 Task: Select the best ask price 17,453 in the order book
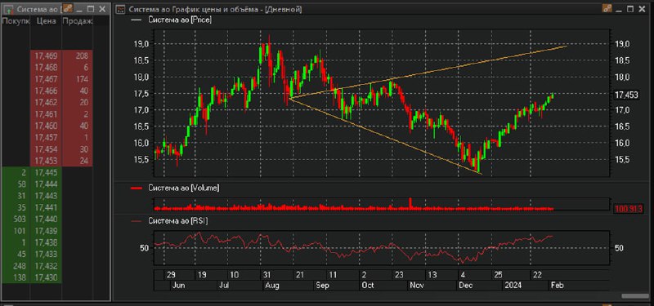pos(46,161)
